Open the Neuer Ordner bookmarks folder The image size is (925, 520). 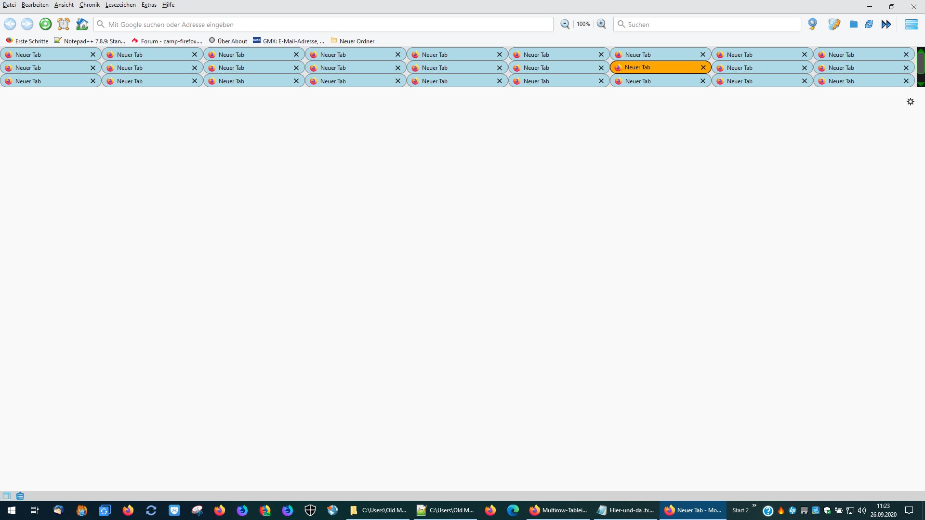tap(353, 41)
